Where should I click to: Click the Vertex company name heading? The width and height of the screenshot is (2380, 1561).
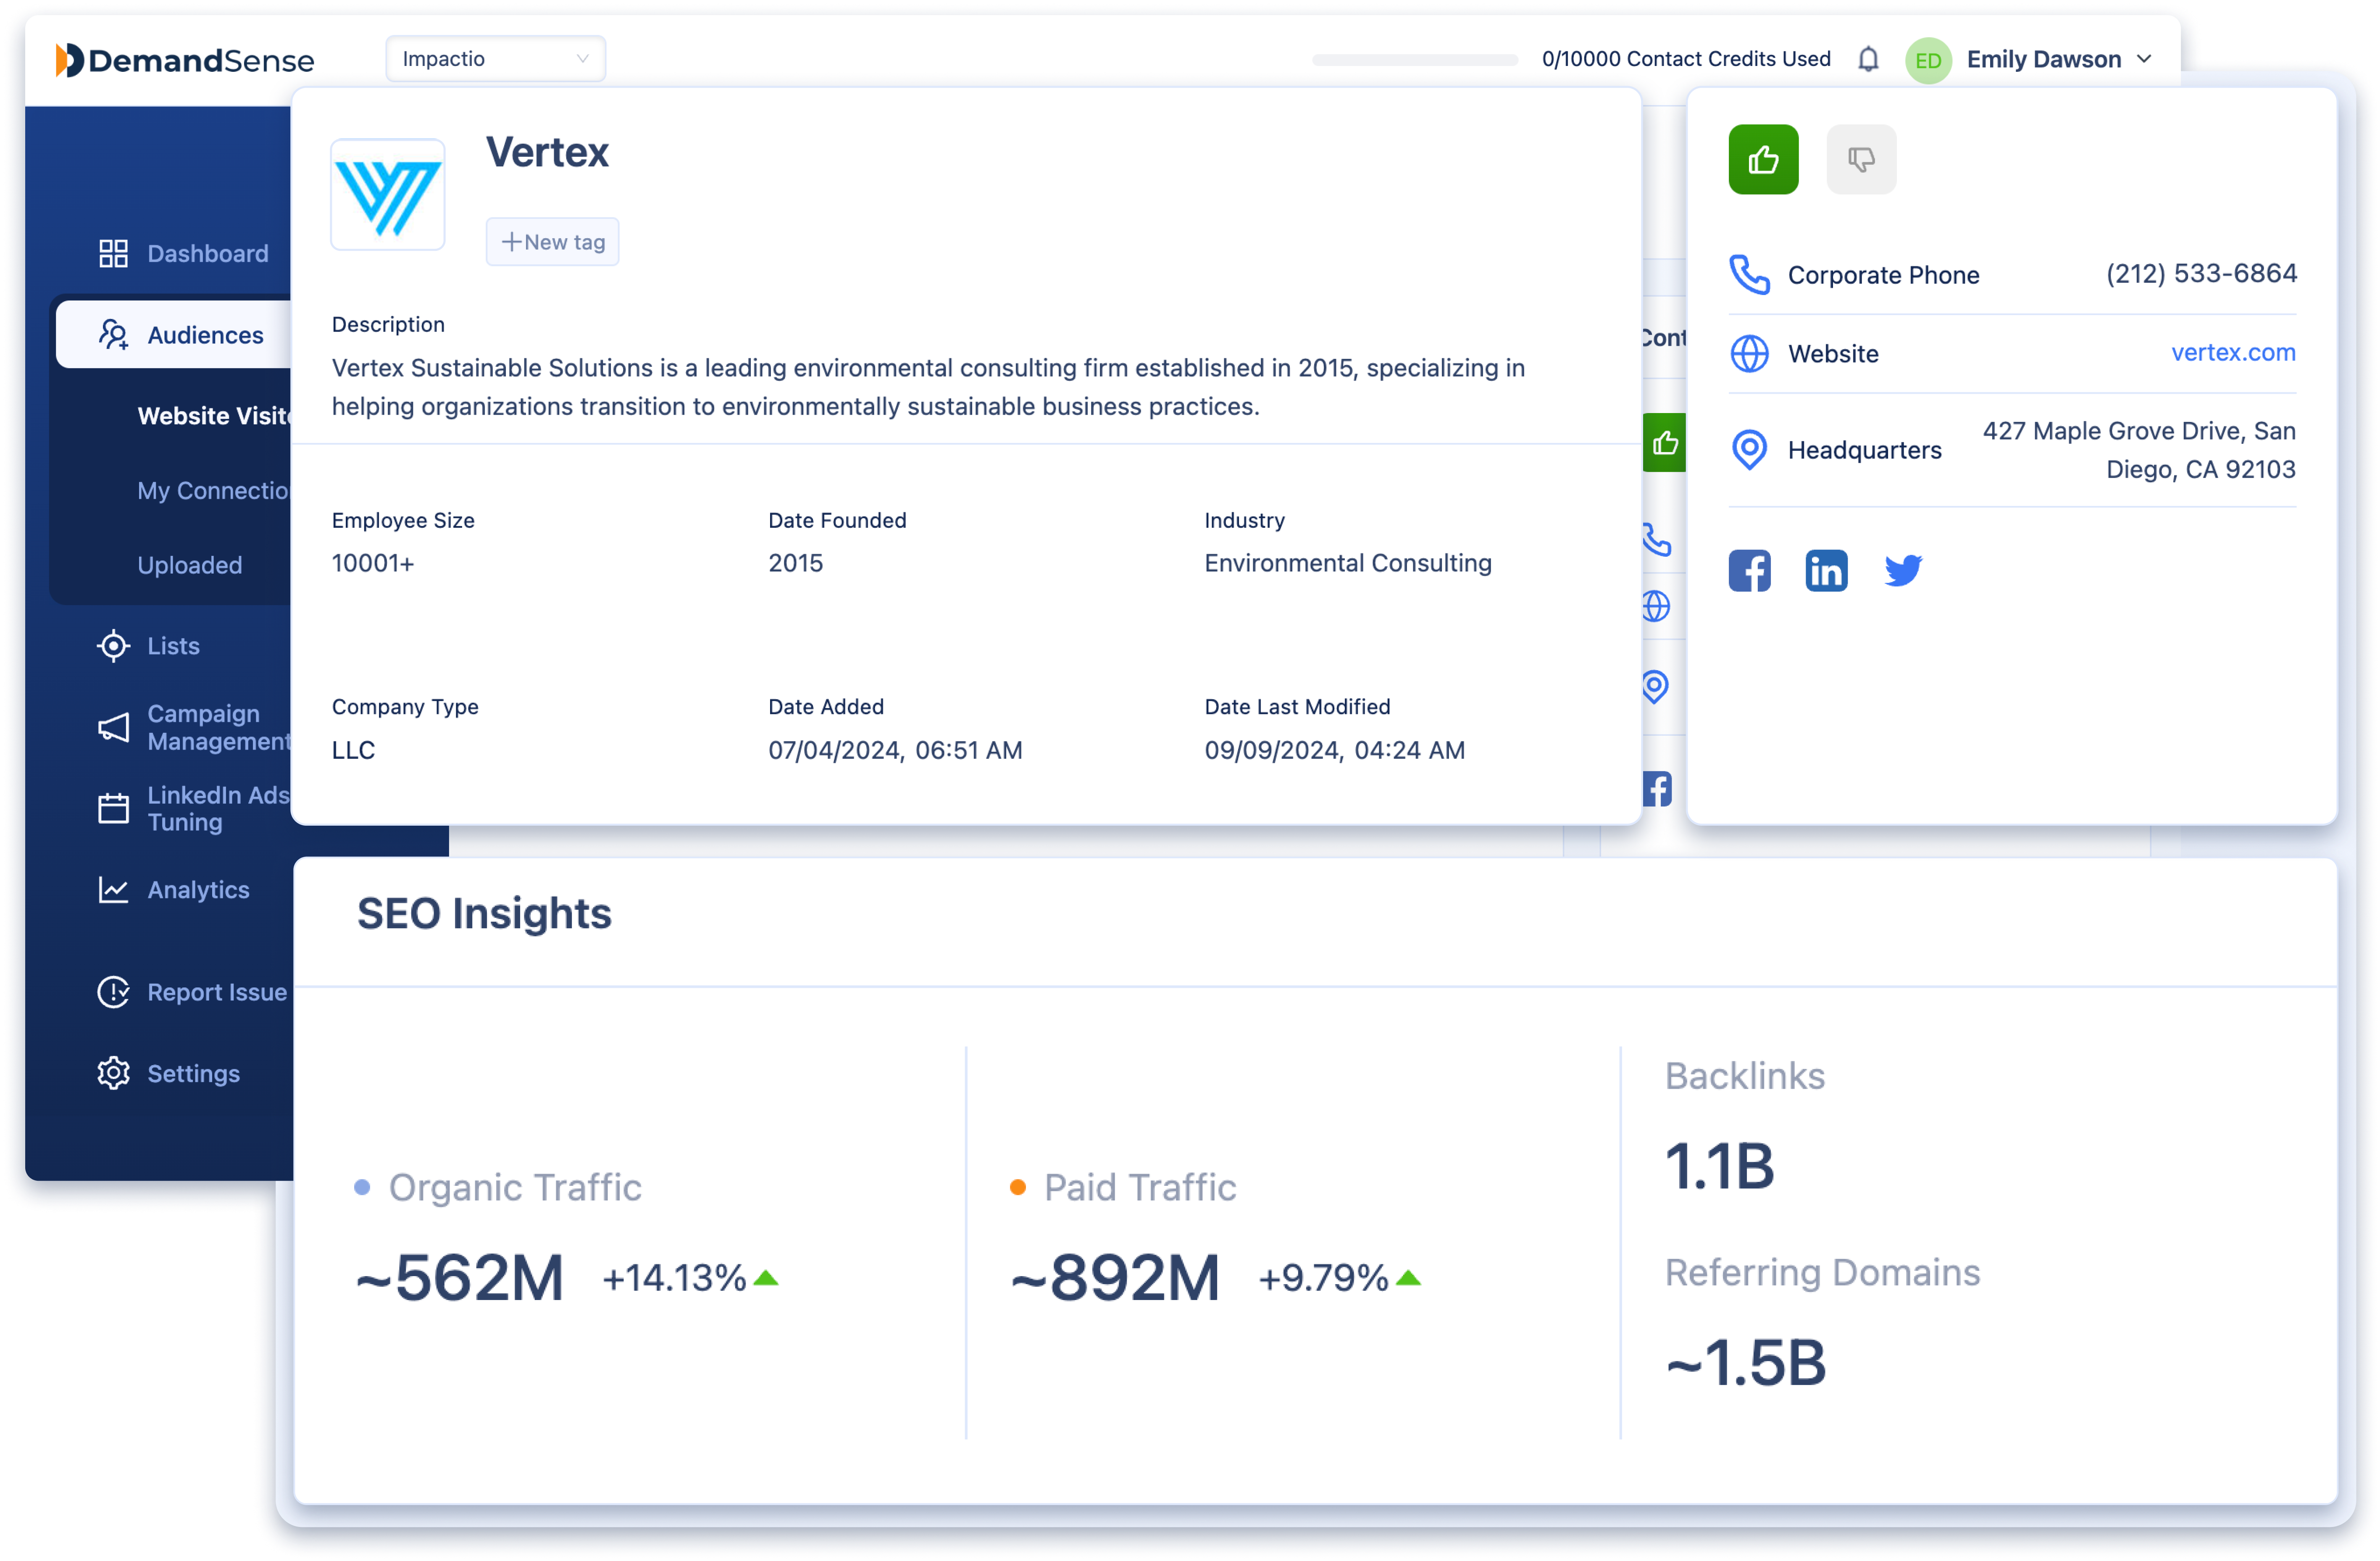pos(547,152)
